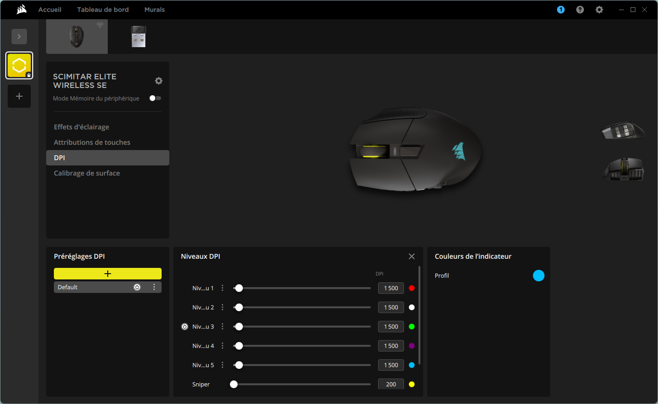Edit the Niveau 1 DPI value field
This screenshot has width=658, height=404.
pos(391,288)
